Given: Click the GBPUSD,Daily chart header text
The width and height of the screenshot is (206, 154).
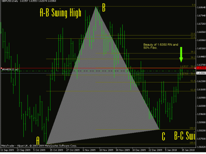Looking at the screenshot, I should point(29,1).
